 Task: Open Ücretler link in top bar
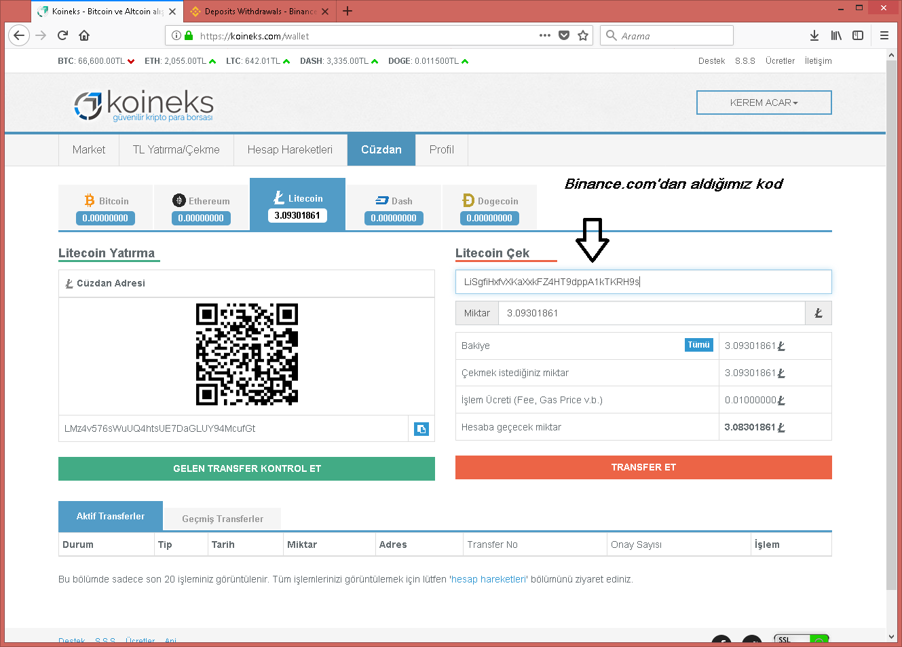(x=780, y=61)
